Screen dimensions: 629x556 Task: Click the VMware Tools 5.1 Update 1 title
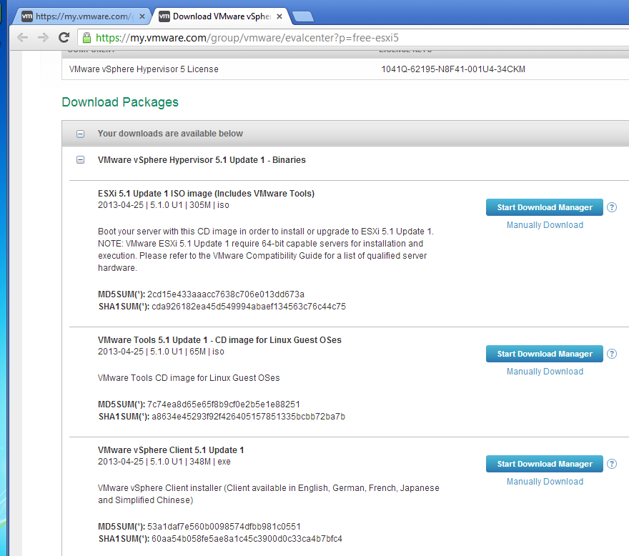tap(219, 339)
